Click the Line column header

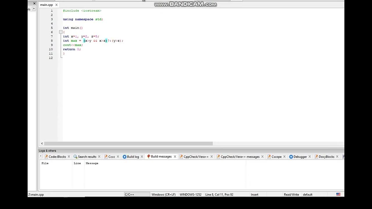click(x=77, y=163)
